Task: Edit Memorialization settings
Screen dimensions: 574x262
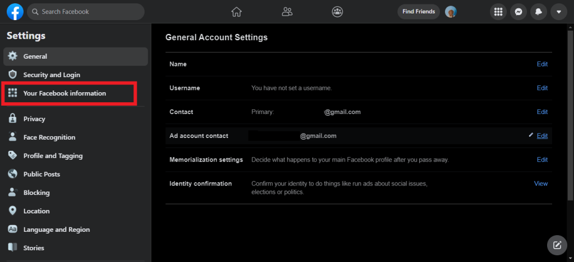Action: tap(542, 160)
